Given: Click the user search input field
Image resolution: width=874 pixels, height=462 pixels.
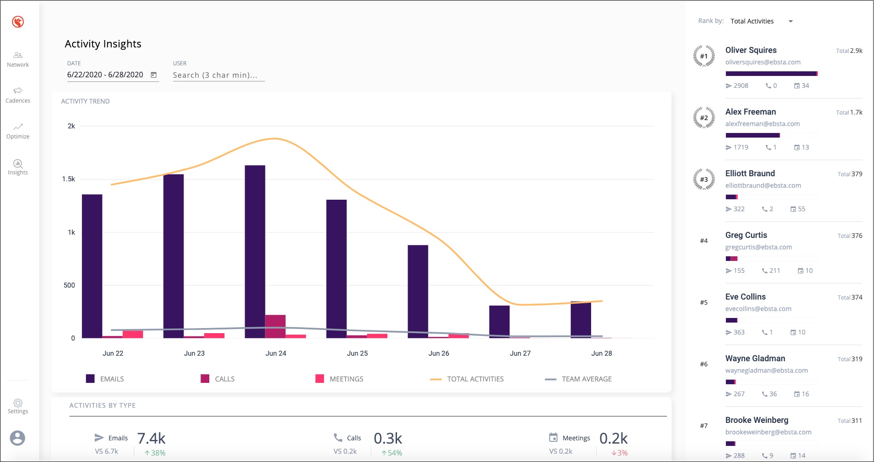Looking at the screenshot, I should [x=218, y=75].
